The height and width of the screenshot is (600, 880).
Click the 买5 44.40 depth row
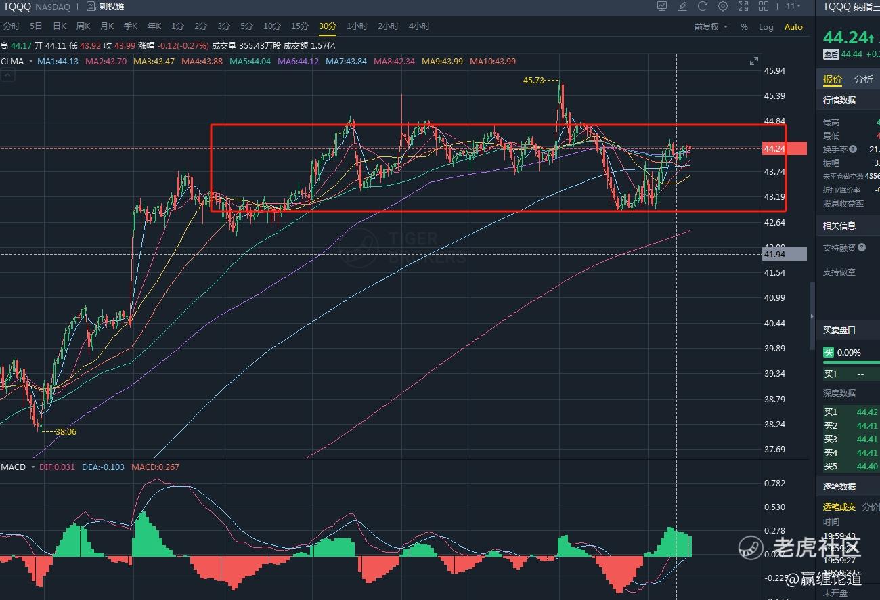[851, 466]
